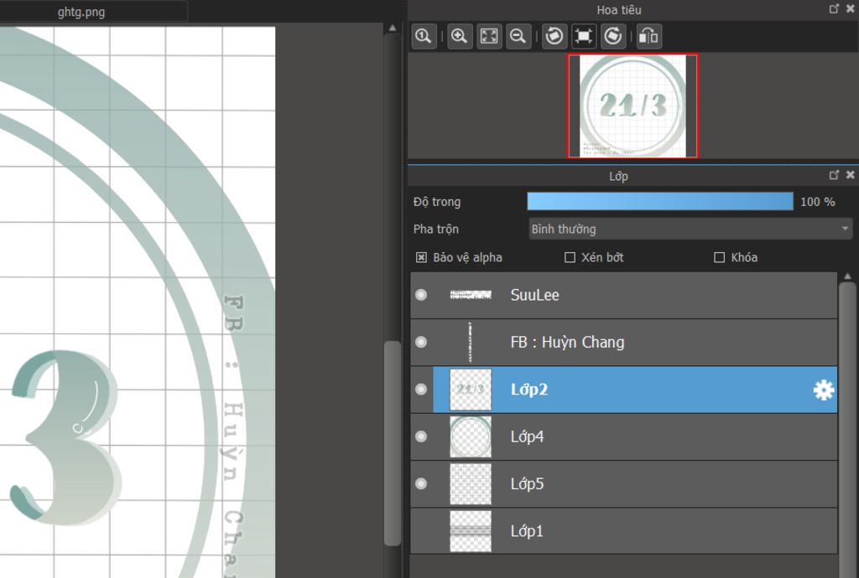Screen dimensions: 859x578
Task: Select layer named SuuLee
Action: tap(534, 296)
